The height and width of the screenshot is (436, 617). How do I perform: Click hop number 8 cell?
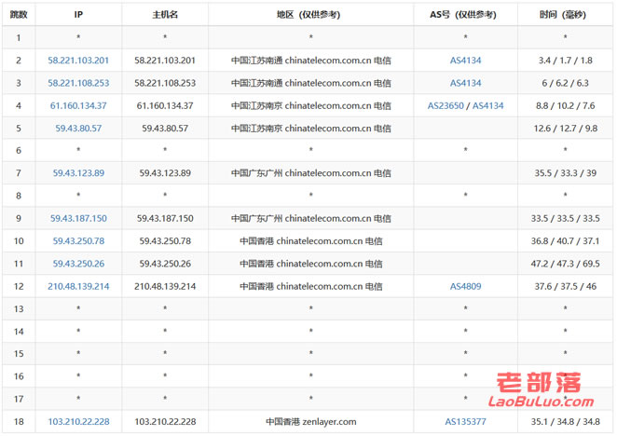[x=19, y=196]
